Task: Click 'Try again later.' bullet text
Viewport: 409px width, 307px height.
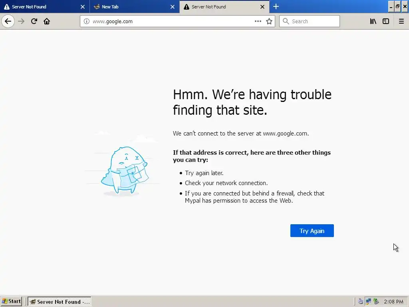Action: tap(204, 173)
